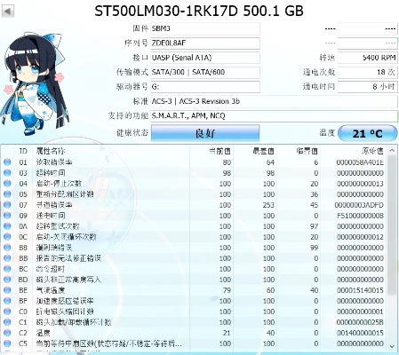Viewport: 399px width, 355px height.
Task: Click status orb for attribute 04
Action: tap(7, 184)
